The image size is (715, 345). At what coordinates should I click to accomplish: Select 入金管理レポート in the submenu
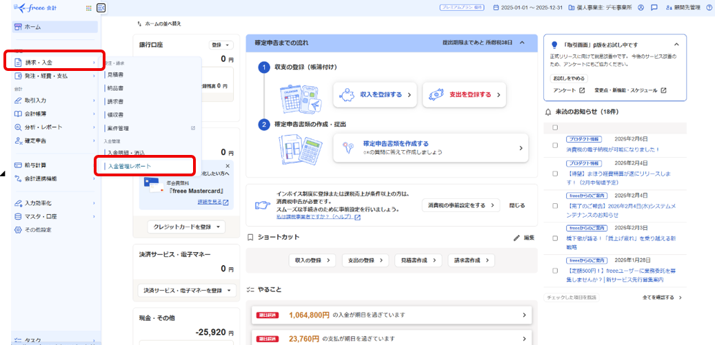pos(130,166)
